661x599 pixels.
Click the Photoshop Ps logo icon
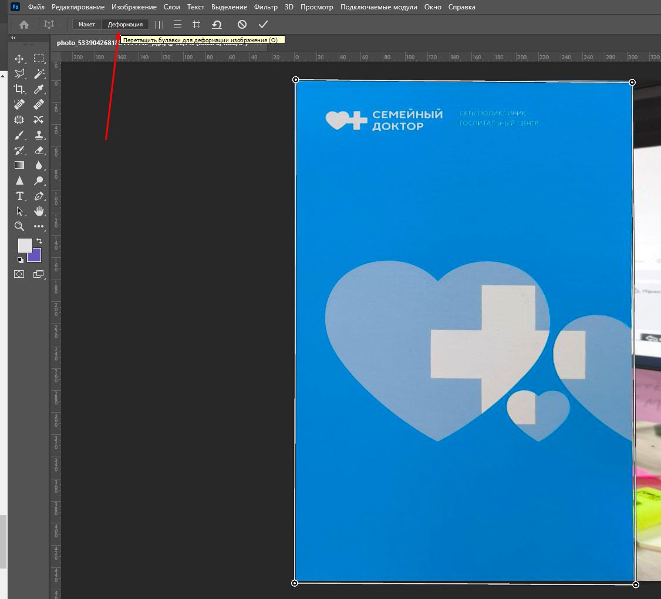(x=15, y=6)
